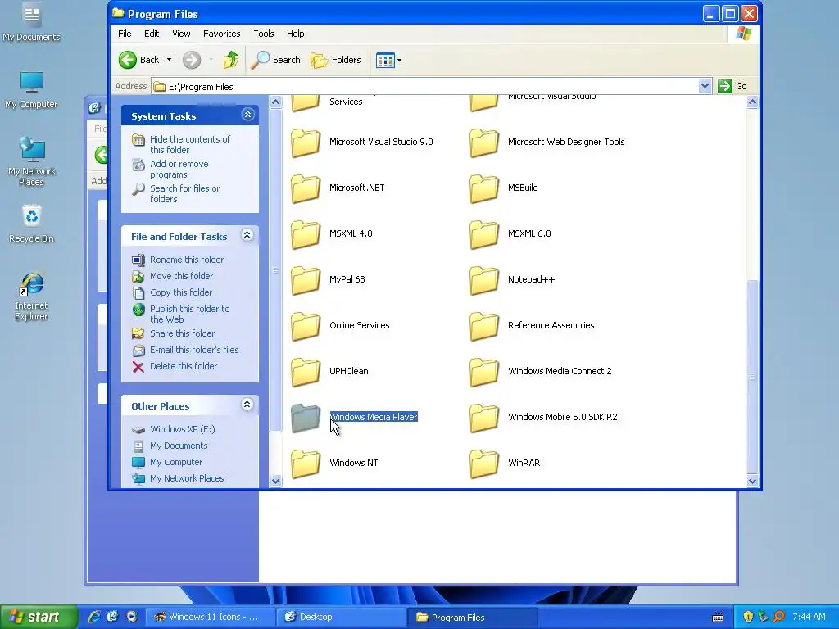Click E-mail this folder's files link
839x629 pixels.
pyautogui.click(x=194, y=350)
